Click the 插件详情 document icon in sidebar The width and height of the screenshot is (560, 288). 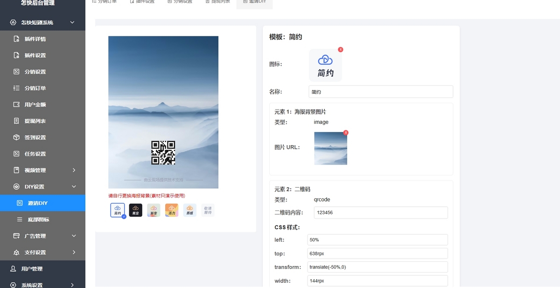click(x=16, y=39)
